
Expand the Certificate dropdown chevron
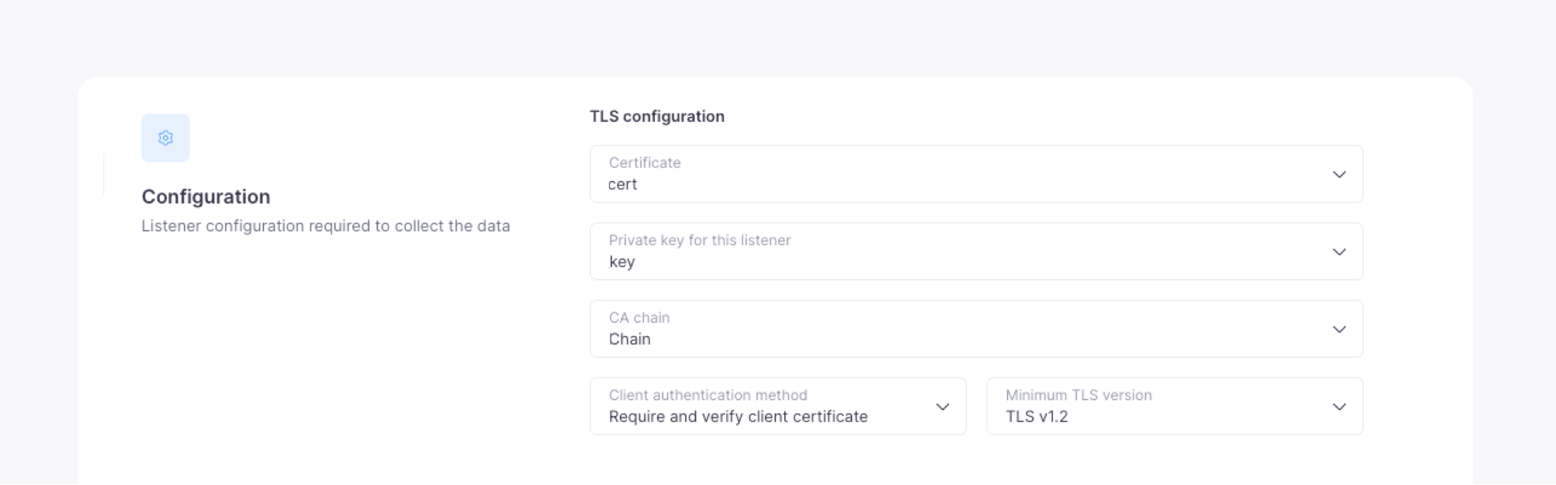1339,174
